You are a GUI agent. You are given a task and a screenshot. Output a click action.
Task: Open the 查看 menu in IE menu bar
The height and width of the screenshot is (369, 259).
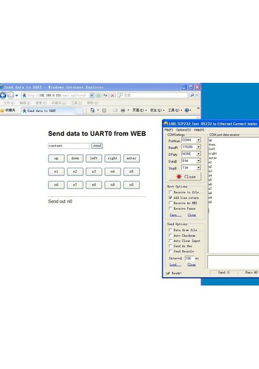41,103
